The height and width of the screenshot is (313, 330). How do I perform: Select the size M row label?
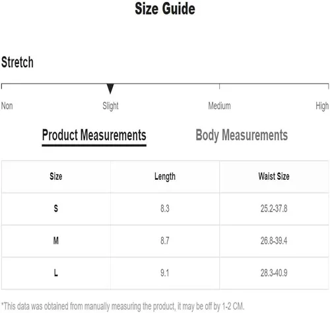pyautogui.click(x=56, y=241)
